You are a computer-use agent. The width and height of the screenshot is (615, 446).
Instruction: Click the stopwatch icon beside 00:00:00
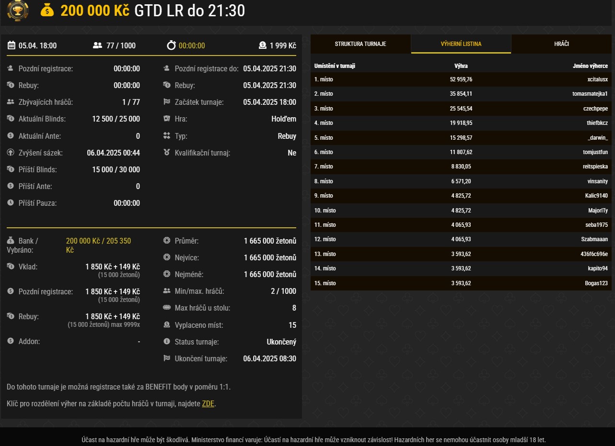pos(171,45)
